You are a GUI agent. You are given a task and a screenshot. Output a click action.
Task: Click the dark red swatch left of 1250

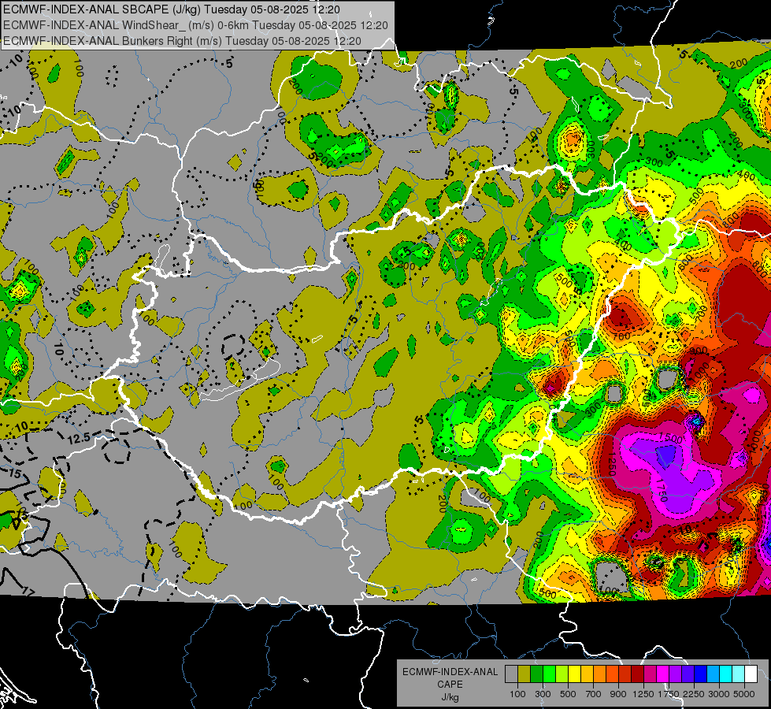pyautogui.click(x=637, y=674)
